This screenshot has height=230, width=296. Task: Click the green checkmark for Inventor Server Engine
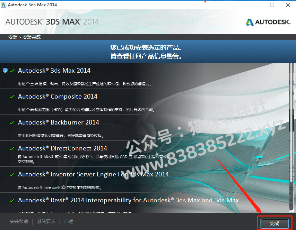pos(12,174)
